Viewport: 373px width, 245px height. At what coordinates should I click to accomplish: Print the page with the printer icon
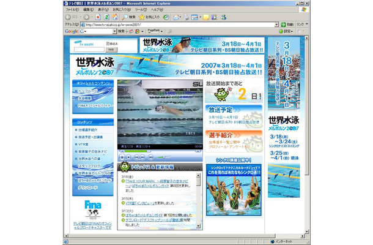(186, 17)
